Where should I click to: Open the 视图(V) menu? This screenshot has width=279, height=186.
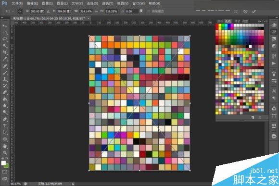point(123,3)
